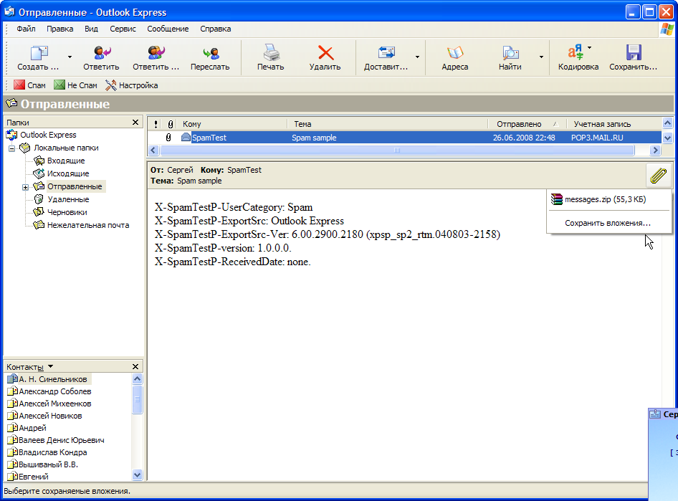Close the Папки pane
Screen dimensions: 678x501
coord(135,123)
